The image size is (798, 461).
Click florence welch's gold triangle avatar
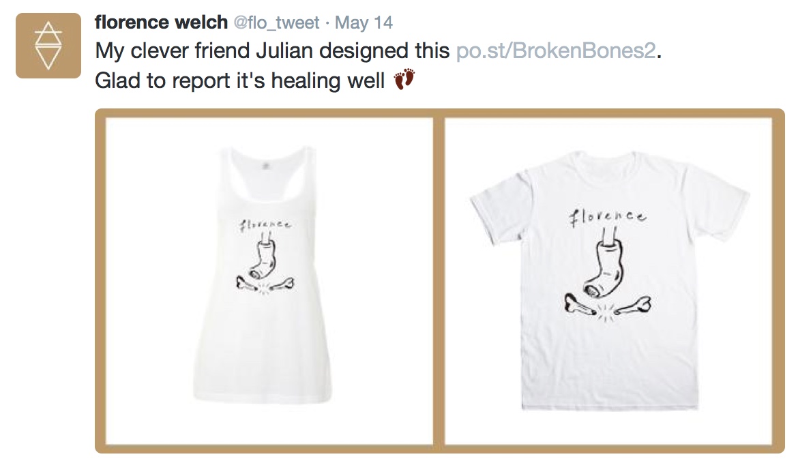(x=48, y=46)
